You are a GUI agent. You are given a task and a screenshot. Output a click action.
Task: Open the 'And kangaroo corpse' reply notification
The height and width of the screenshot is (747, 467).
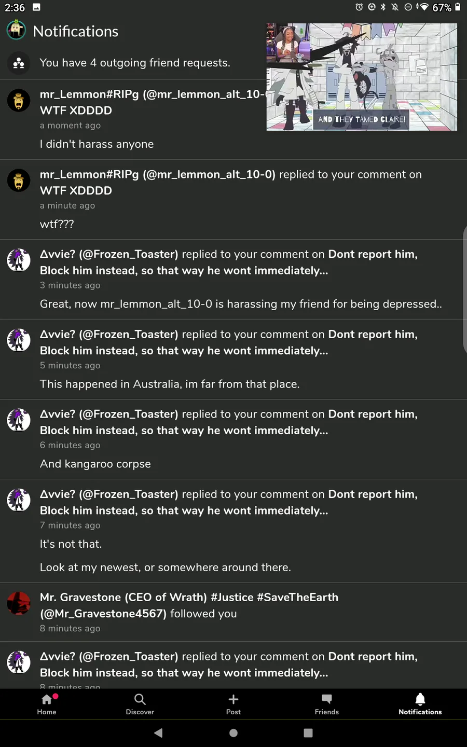click(233, 439)
